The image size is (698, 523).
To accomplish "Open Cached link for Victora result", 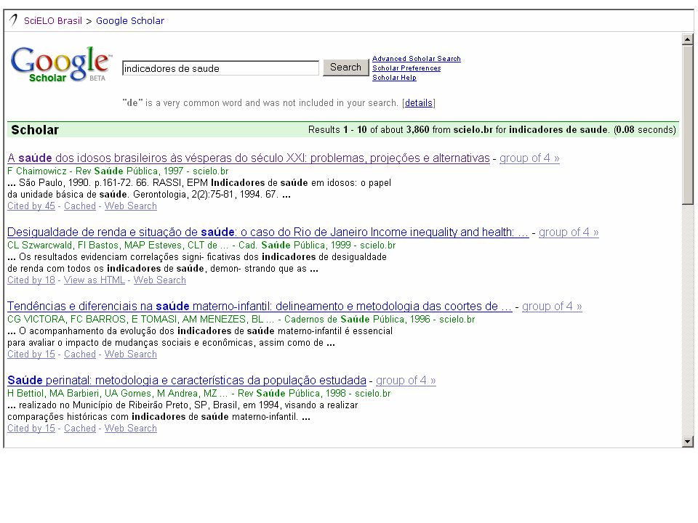I will click(80, 354).
